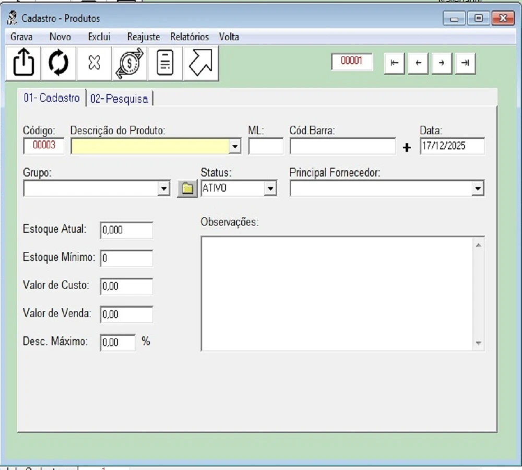This screenshot has height=470, width=522.
Task: Expand the Descrição do Produto dropdown
Action: pos(235,147)
